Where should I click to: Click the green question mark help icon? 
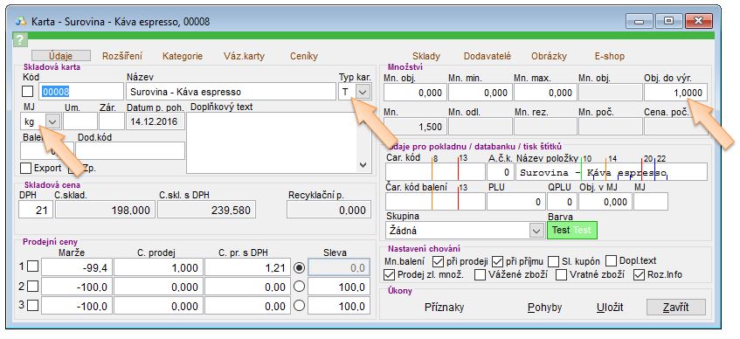pyautogui.click(x=20, y=39)
